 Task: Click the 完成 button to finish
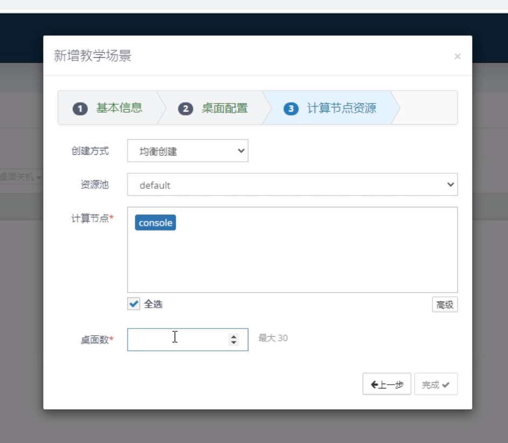click(x=435, y=384)
